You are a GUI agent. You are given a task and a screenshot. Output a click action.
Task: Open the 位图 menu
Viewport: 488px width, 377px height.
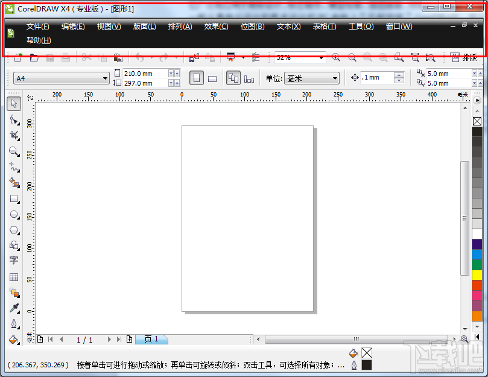pyautogui.click(x=252, y=27)
